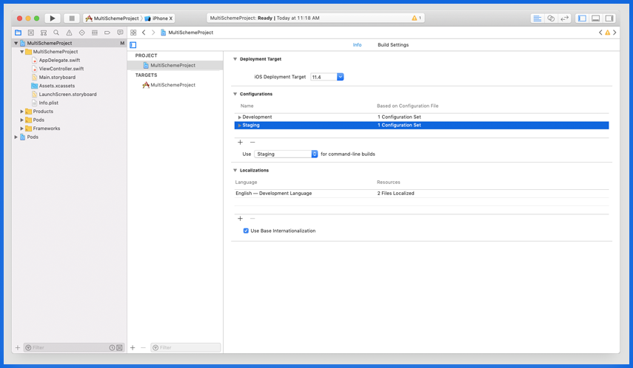
Task: Open the Symbol navigator icon
Action: pyautogui.click(x=44, y=33)
